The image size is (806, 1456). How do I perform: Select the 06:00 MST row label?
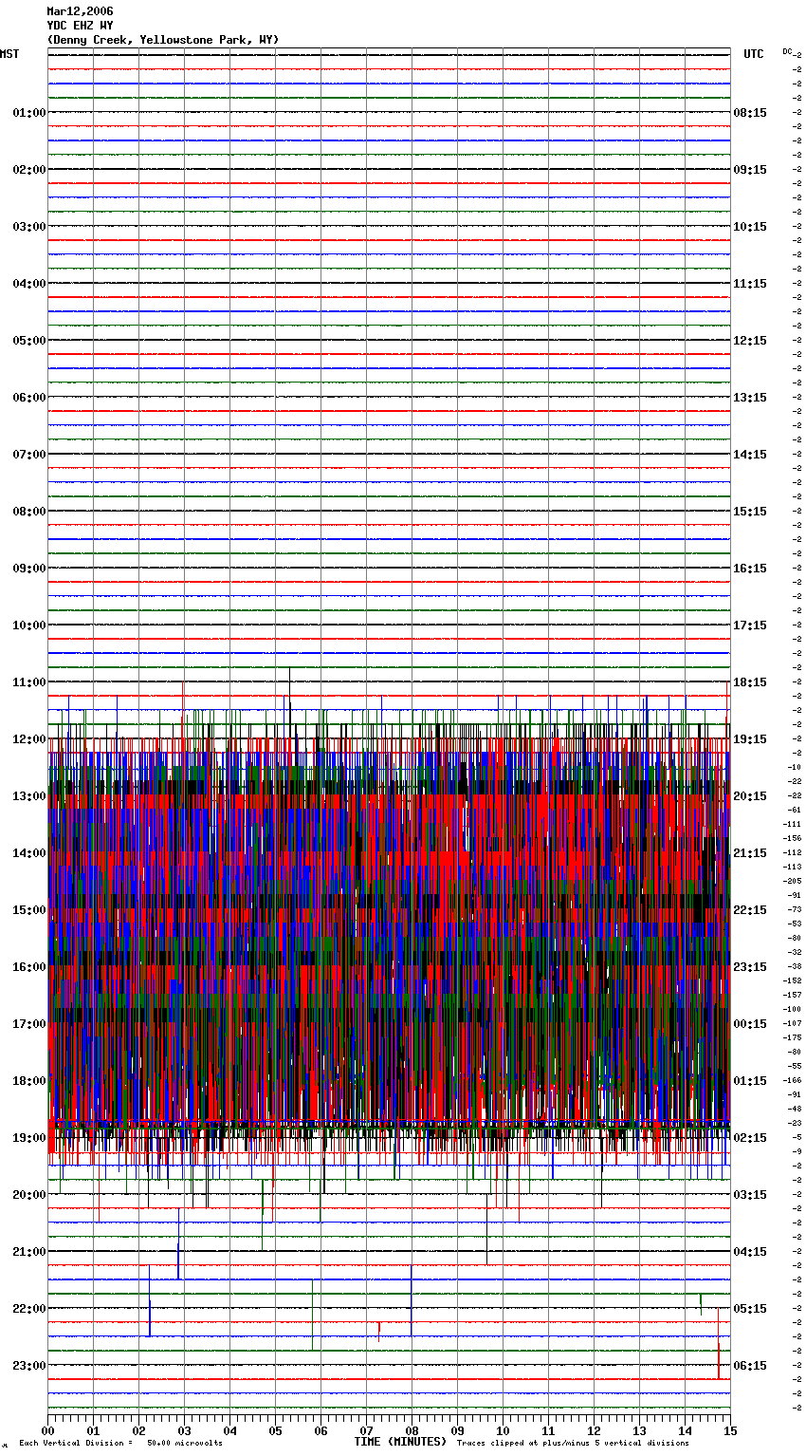28,398
